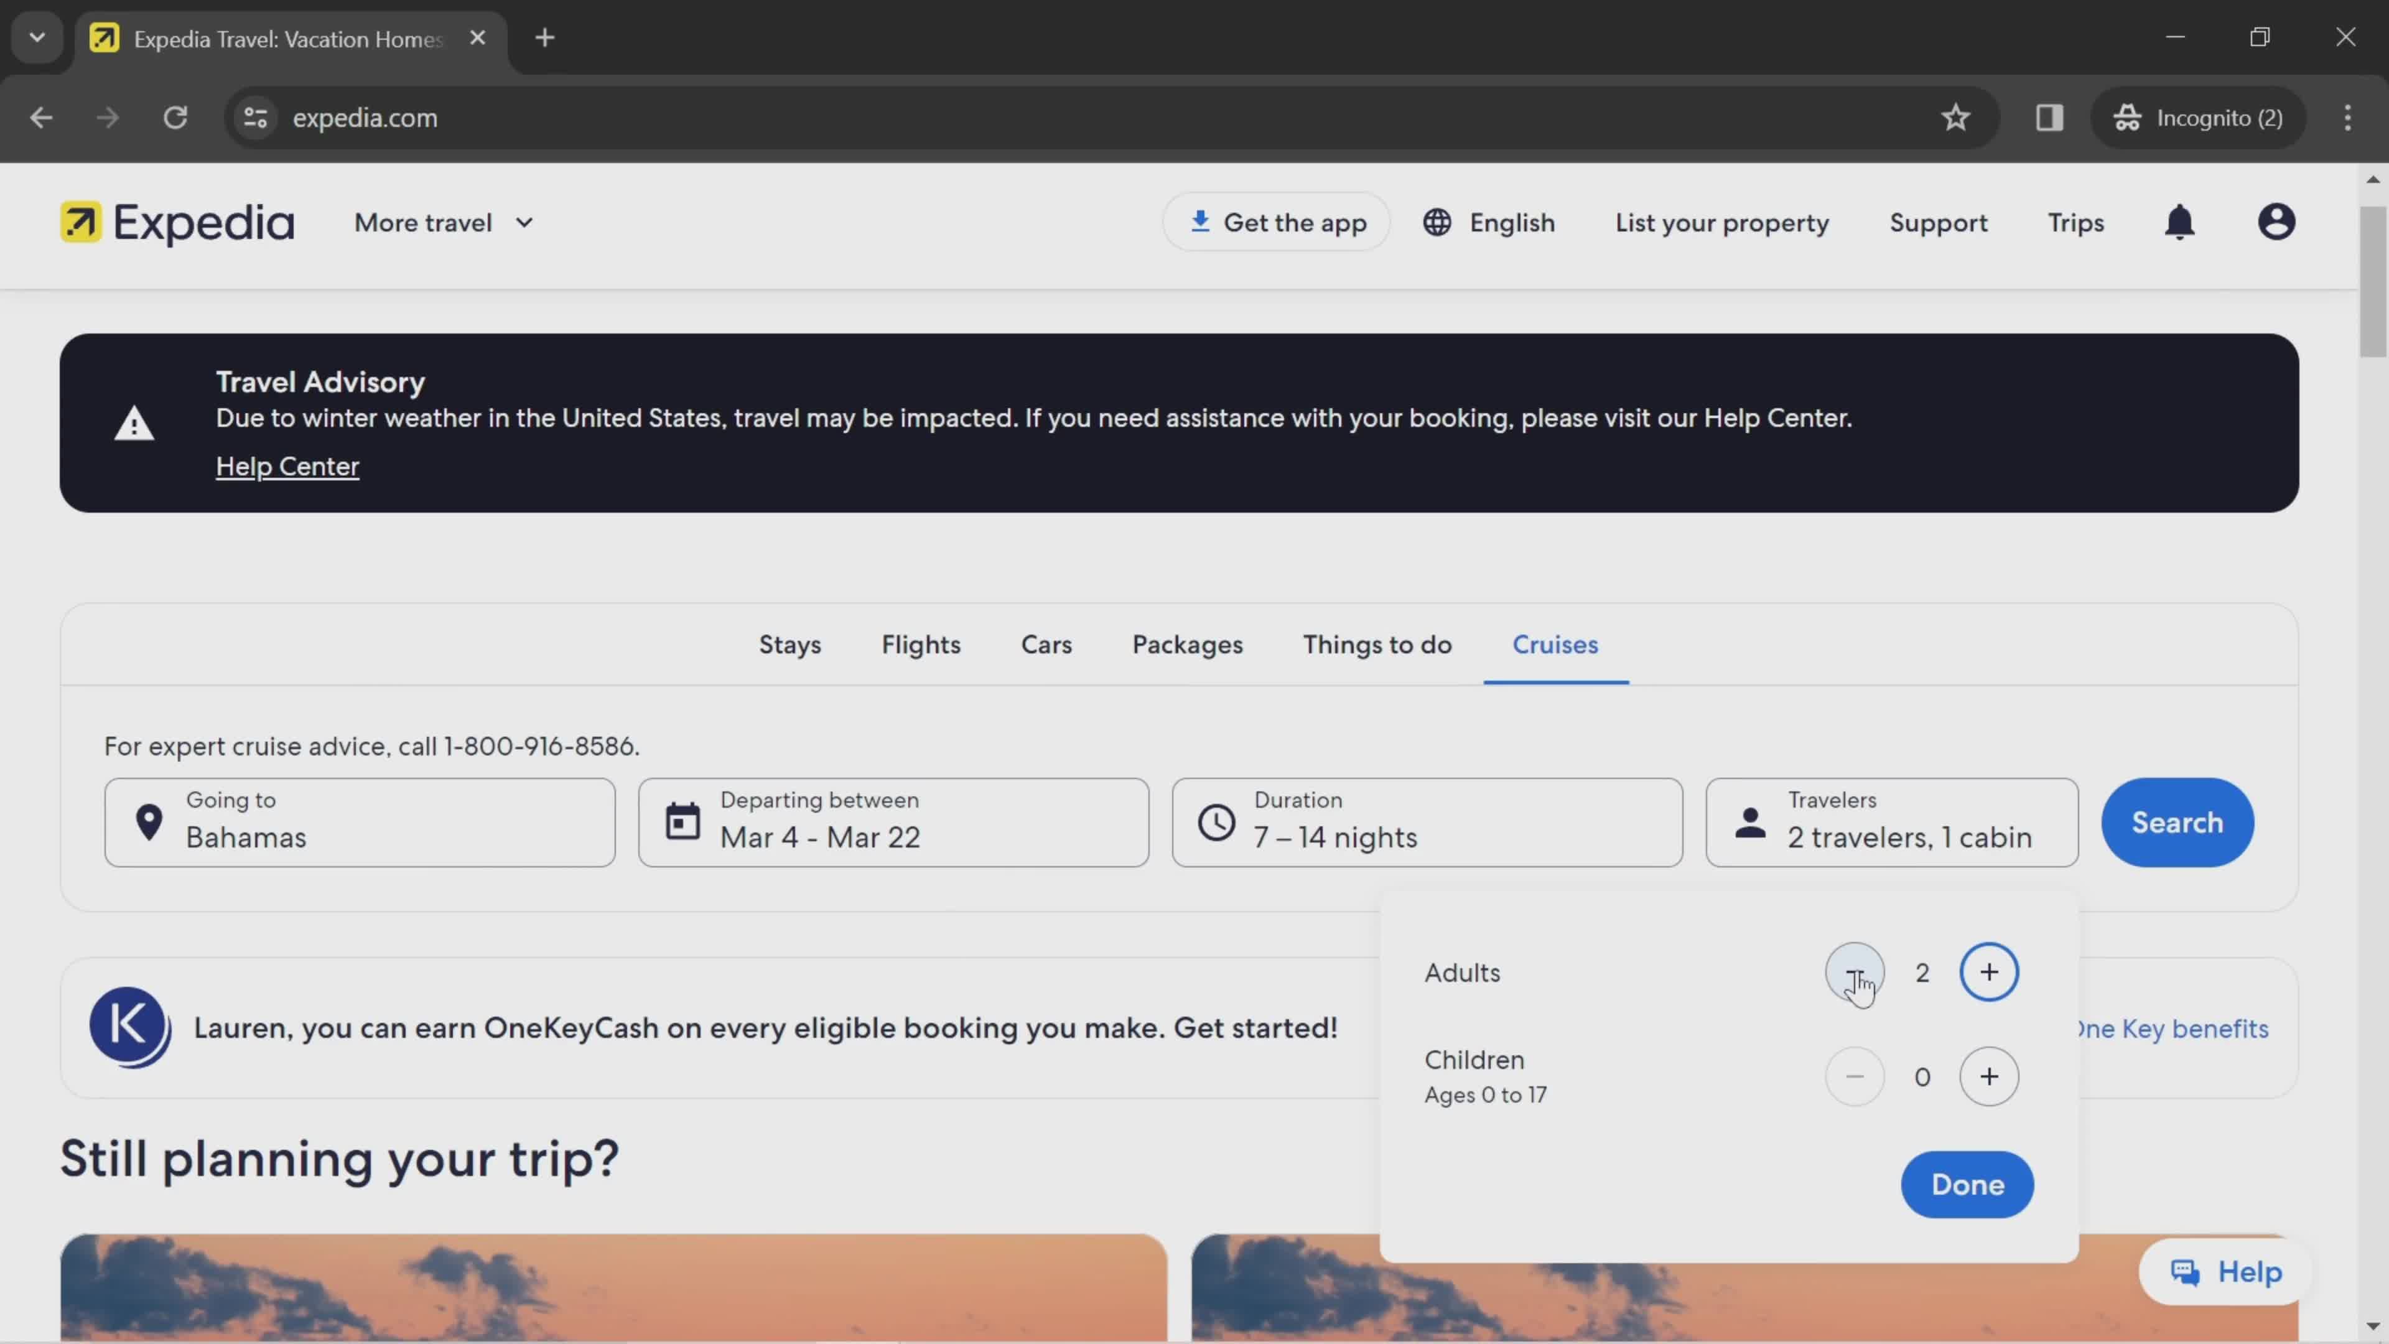Image resolution: width=2389 pixels, height=1344 pixels.
Task: Click the Get the app button
Action: pos(1276,223)
